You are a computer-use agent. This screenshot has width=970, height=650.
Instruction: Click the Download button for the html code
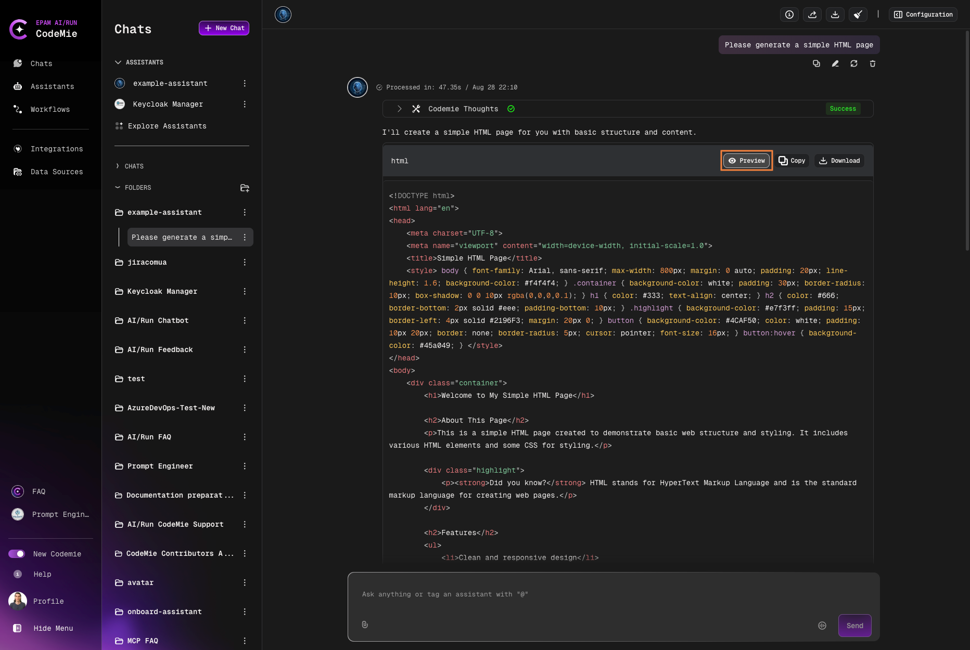[839, 161]
